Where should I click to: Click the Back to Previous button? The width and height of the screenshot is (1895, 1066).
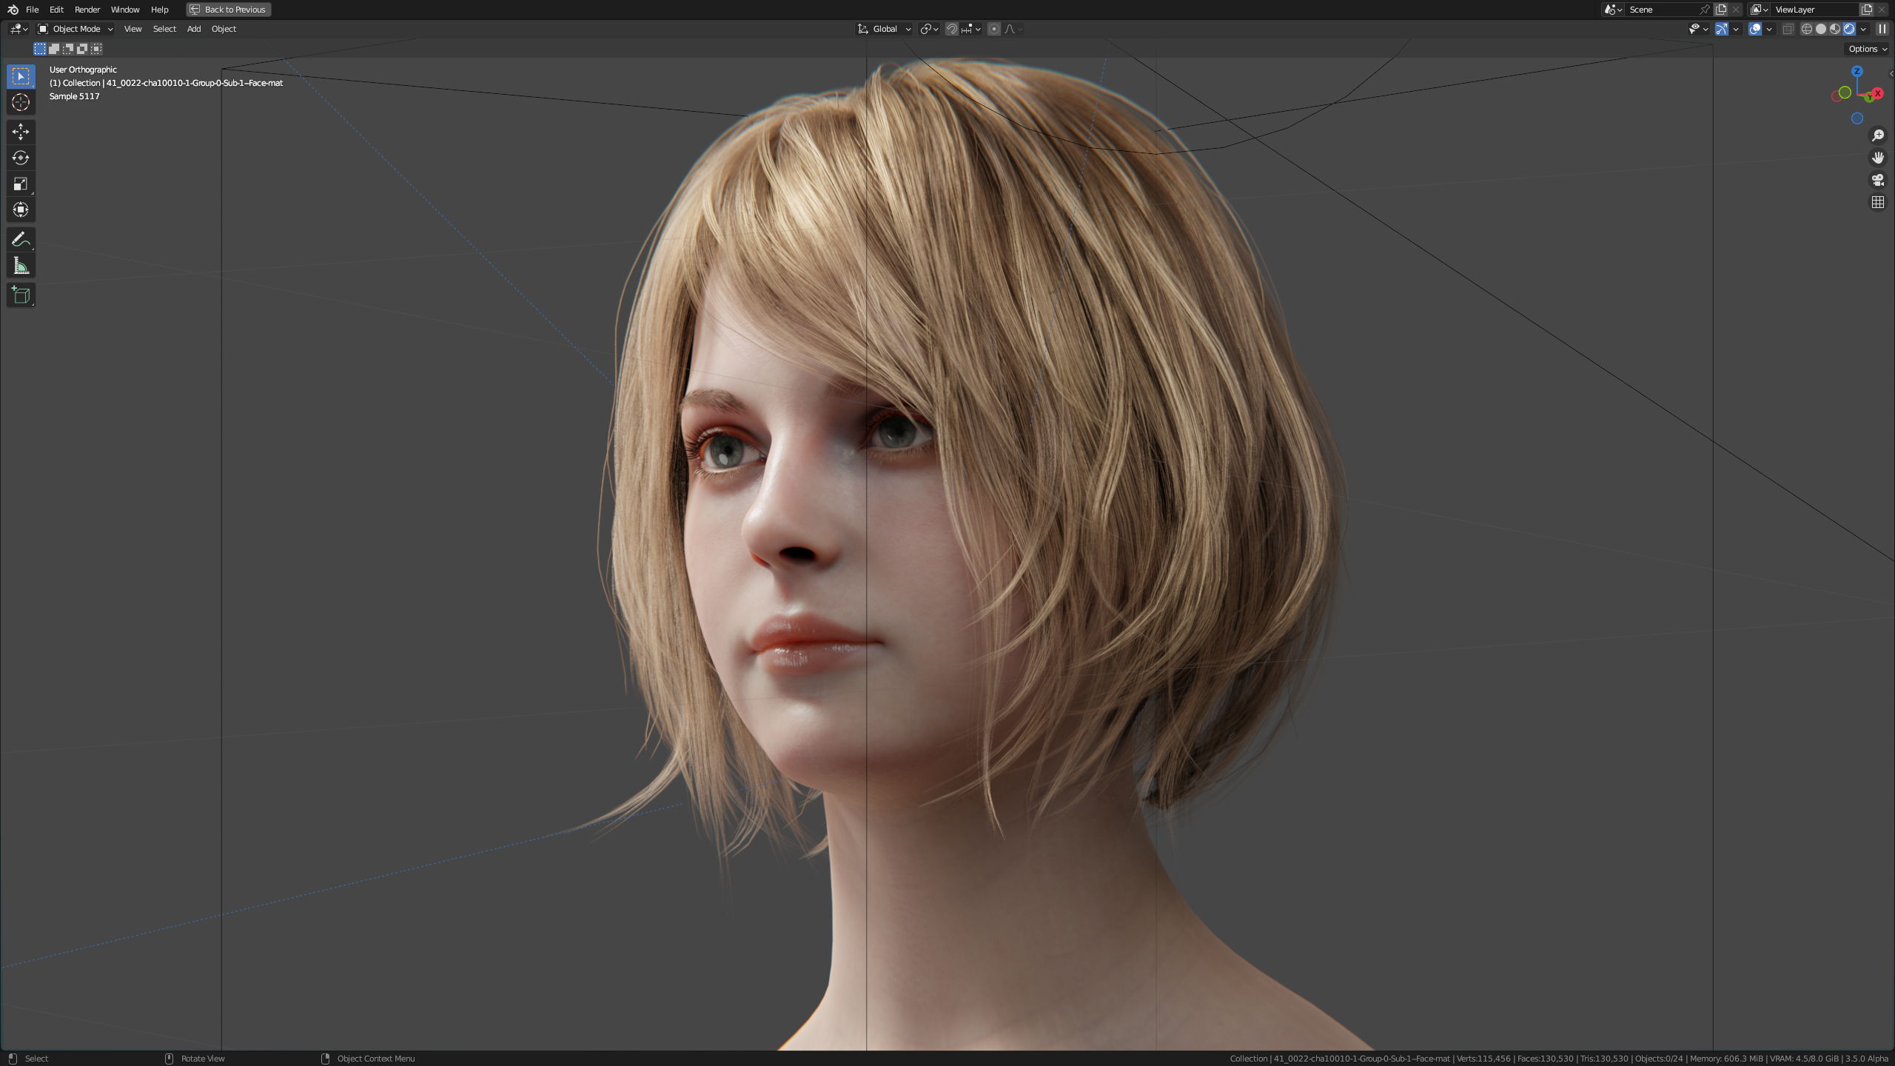(228, 10)
